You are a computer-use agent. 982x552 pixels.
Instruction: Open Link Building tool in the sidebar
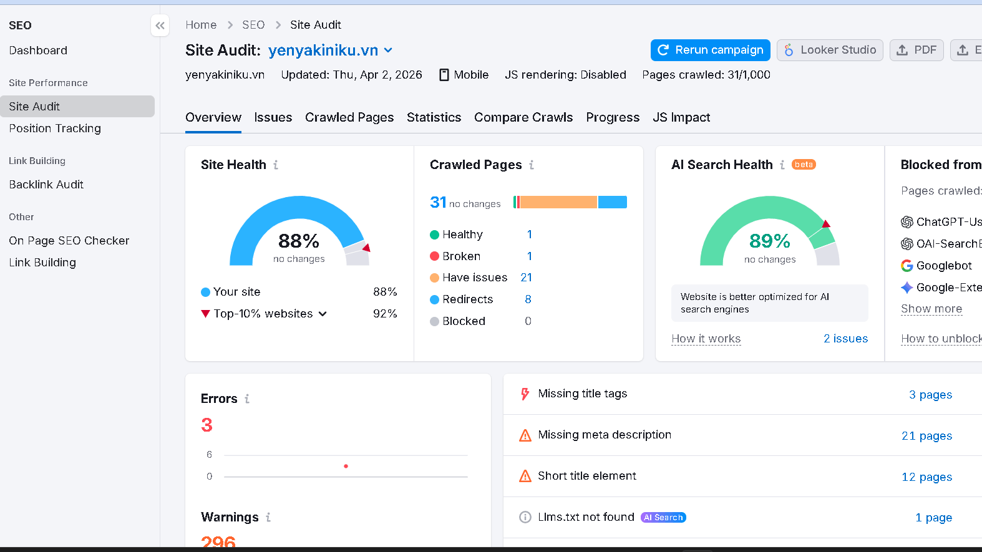tap(42, 263)
